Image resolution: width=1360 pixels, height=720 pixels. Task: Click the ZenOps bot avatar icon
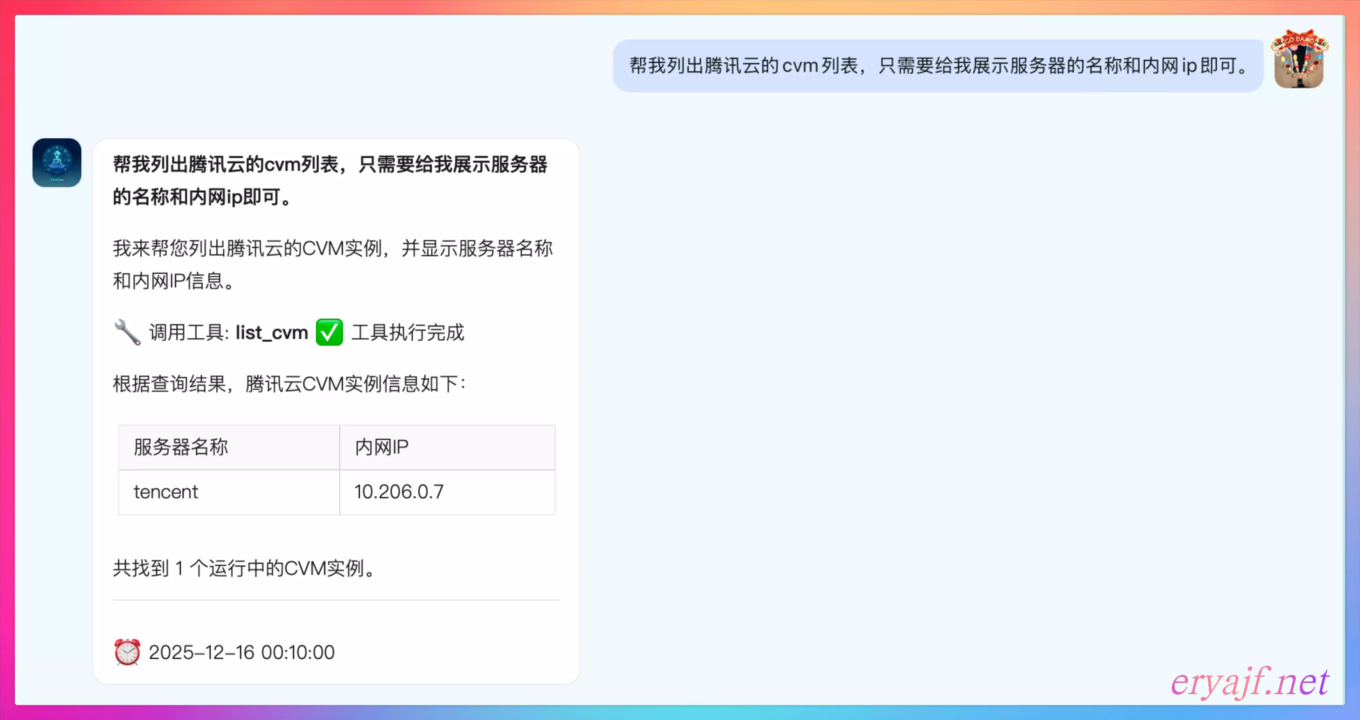click(x=57, y=163)
